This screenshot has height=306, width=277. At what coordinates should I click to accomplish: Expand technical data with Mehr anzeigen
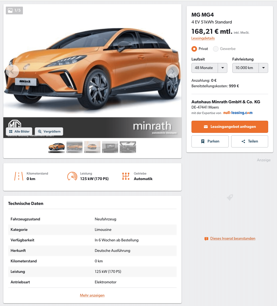tap(92, 295)
